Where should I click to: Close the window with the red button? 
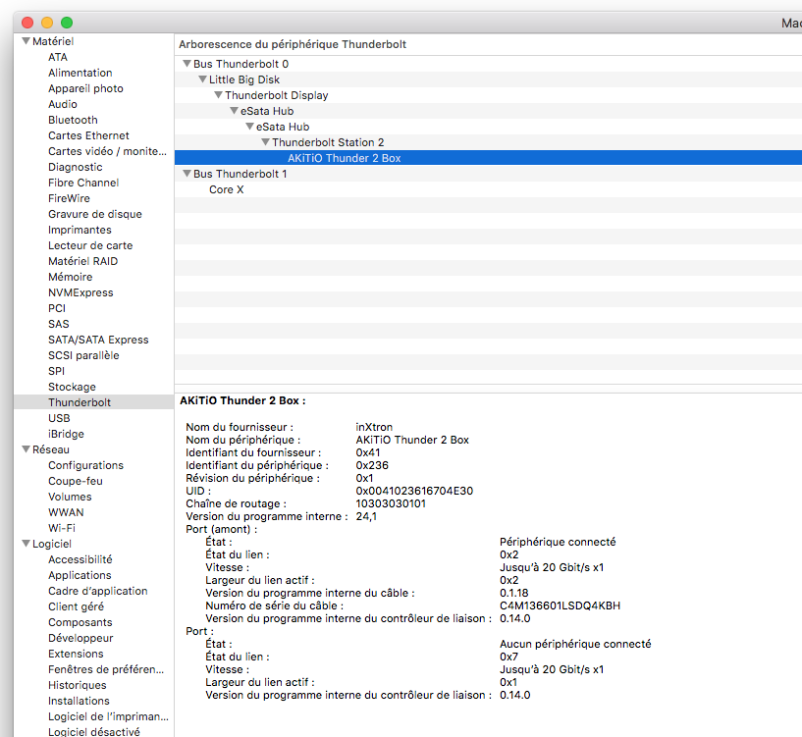[27, 23]
